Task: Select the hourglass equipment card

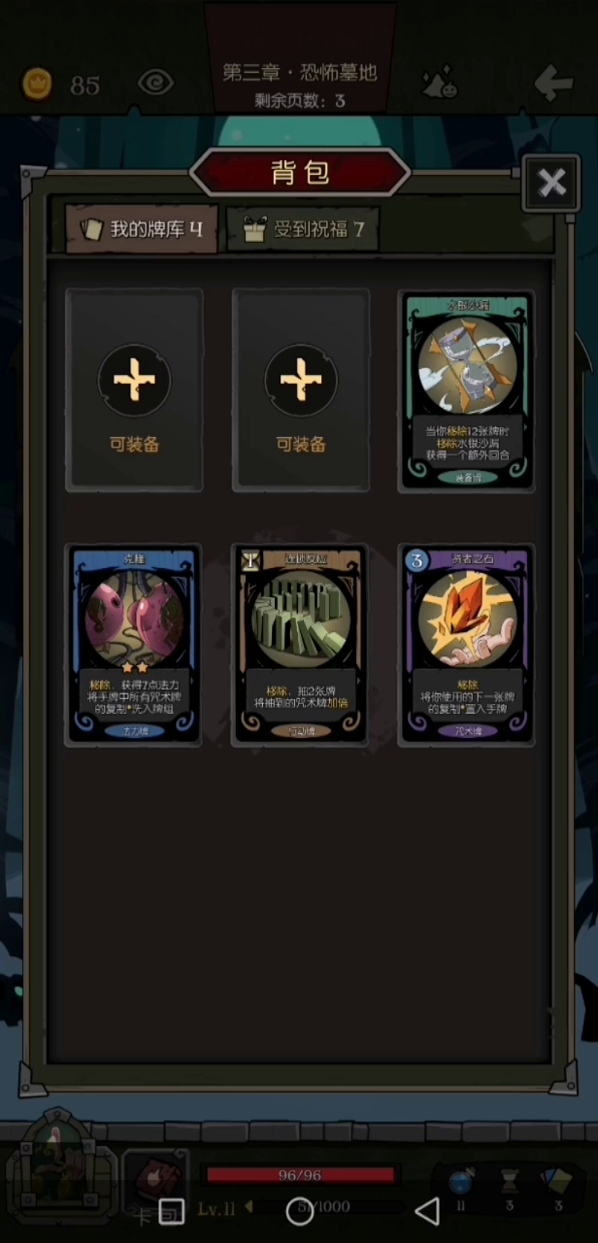Action: pos(467,390)
